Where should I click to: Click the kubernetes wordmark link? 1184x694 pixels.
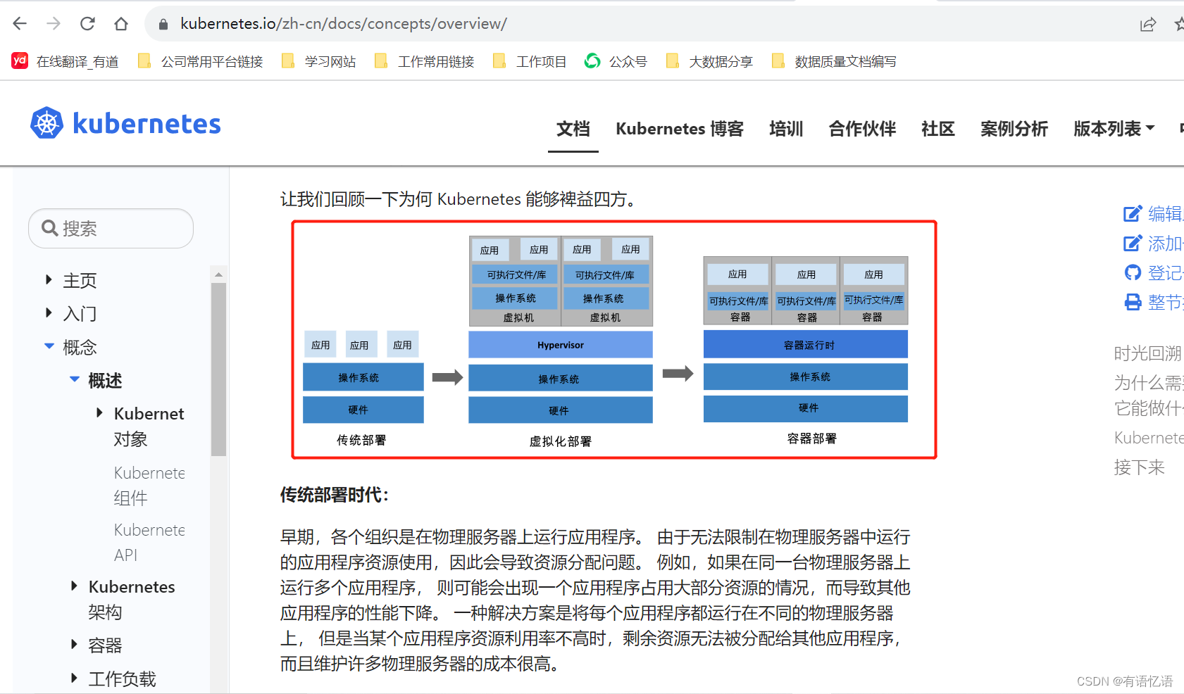pos(147,124)
